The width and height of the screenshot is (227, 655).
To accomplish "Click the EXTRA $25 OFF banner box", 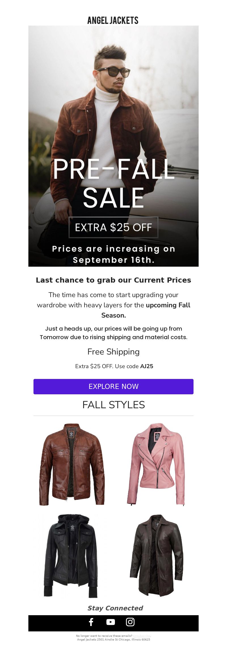I will (x=113, y=227).
